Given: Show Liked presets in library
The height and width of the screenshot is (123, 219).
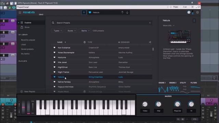Looking at the screenshot, I should point(23,44).
